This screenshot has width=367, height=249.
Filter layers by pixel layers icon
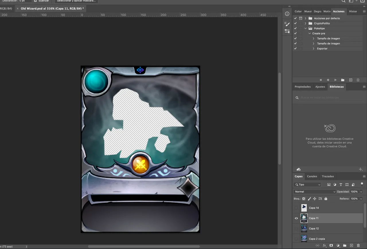pyautogui.click(x=329, y=184)
